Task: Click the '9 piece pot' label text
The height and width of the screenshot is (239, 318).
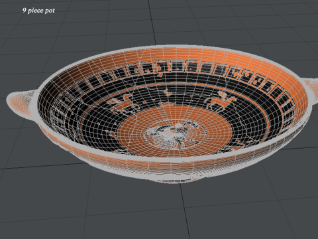Action: pos(38,11)
